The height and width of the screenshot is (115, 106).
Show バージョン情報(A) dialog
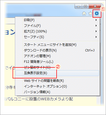click(x=57, y=92)
